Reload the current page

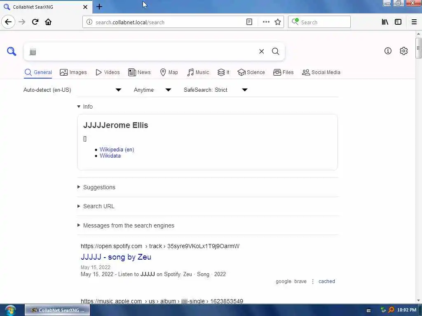coord(35,22)
